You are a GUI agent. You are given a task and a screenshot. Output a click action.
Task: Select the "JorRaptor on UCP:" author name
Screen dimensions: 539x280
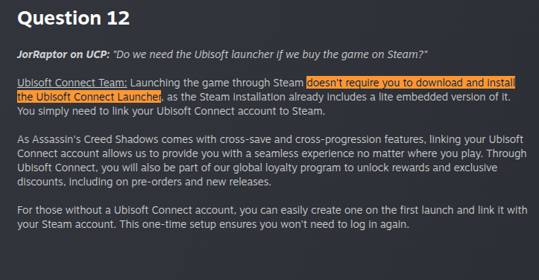tap(63, 54)
